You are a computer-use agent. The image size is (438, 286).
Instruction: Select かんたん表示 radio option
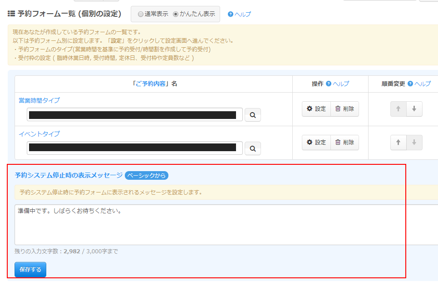pos(176,14)
